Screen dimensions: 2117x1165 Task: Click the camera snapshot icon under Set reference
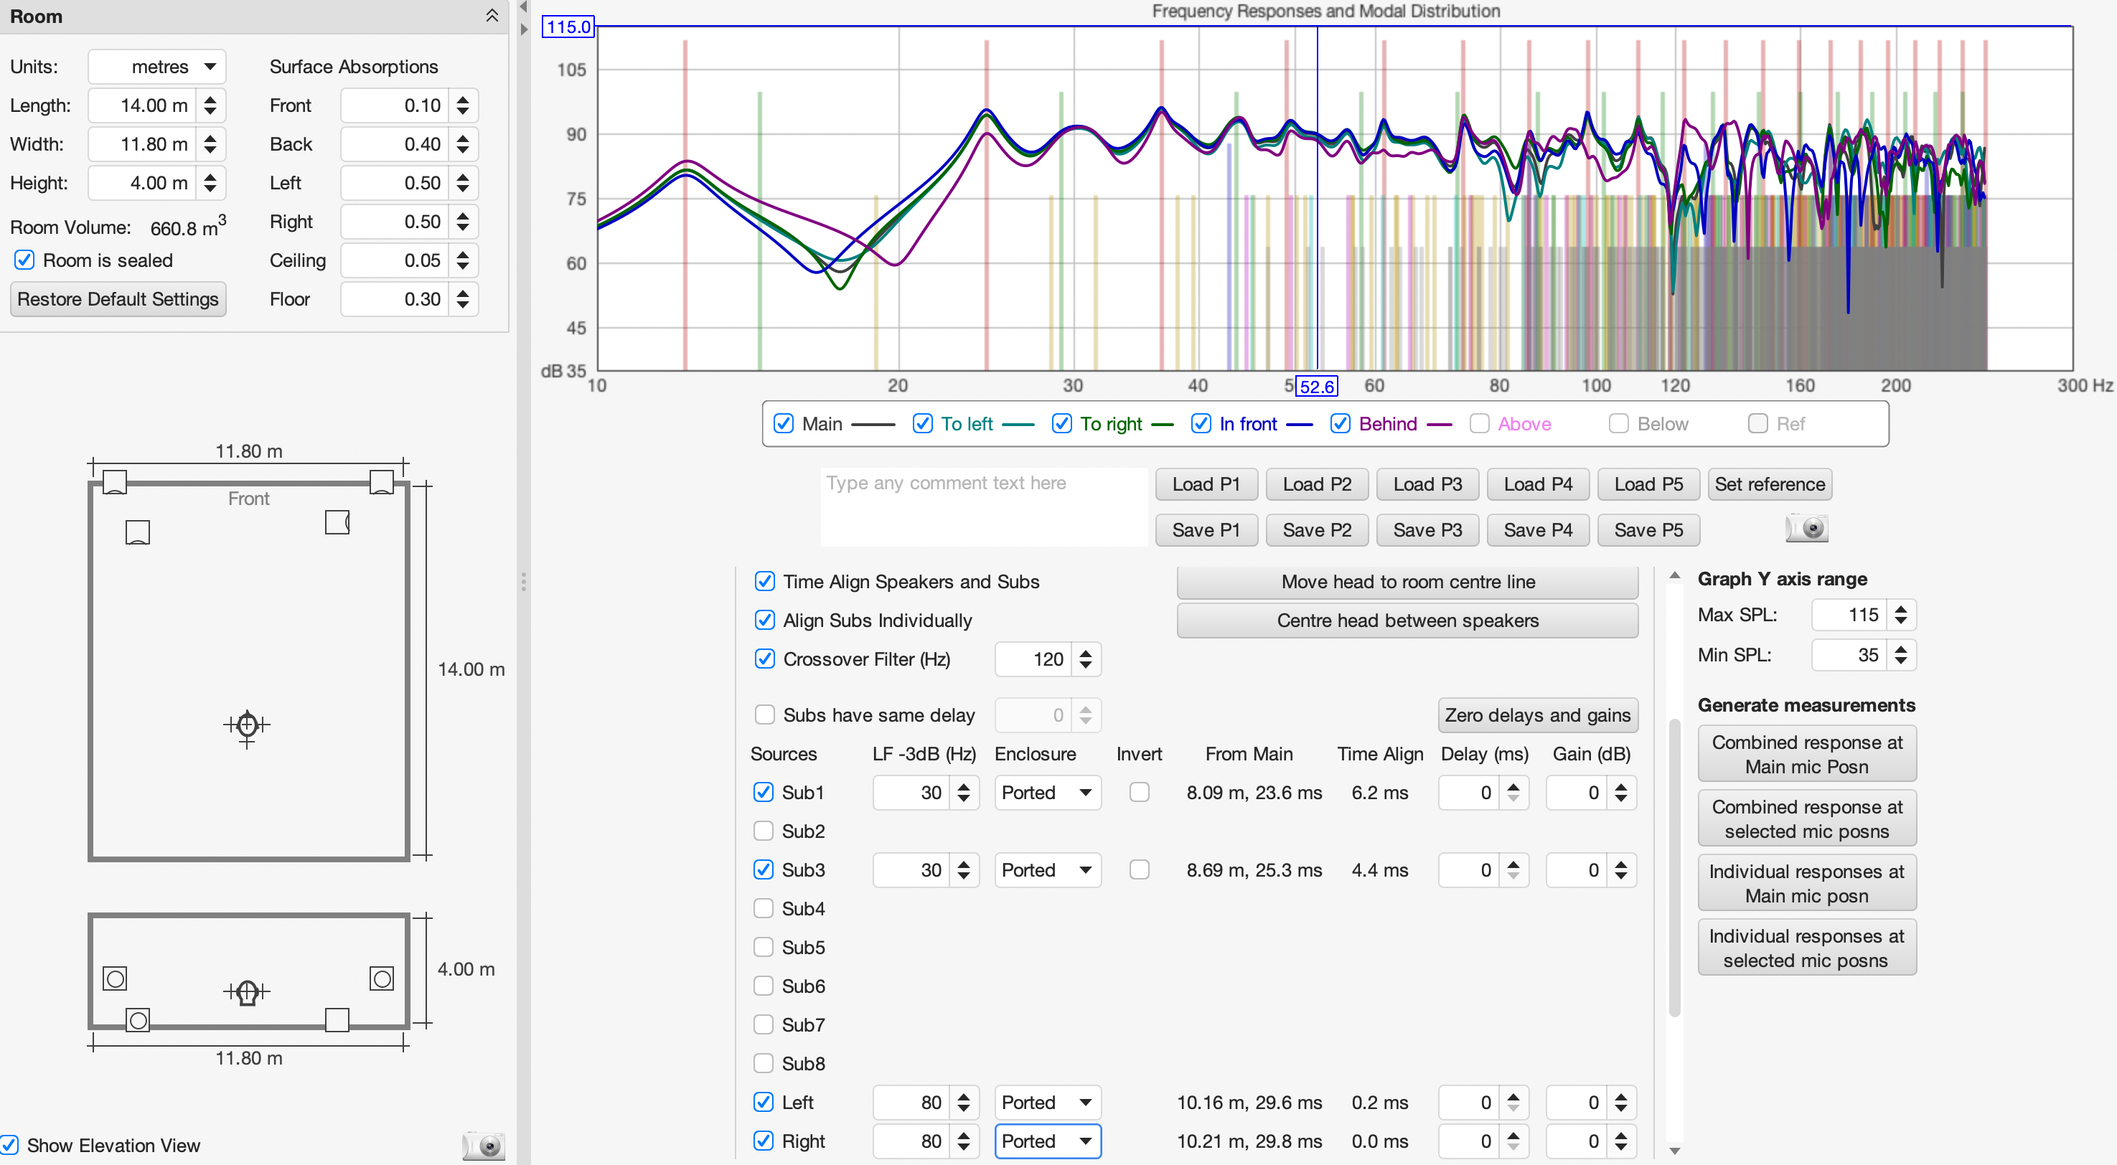pos(1806,527)
